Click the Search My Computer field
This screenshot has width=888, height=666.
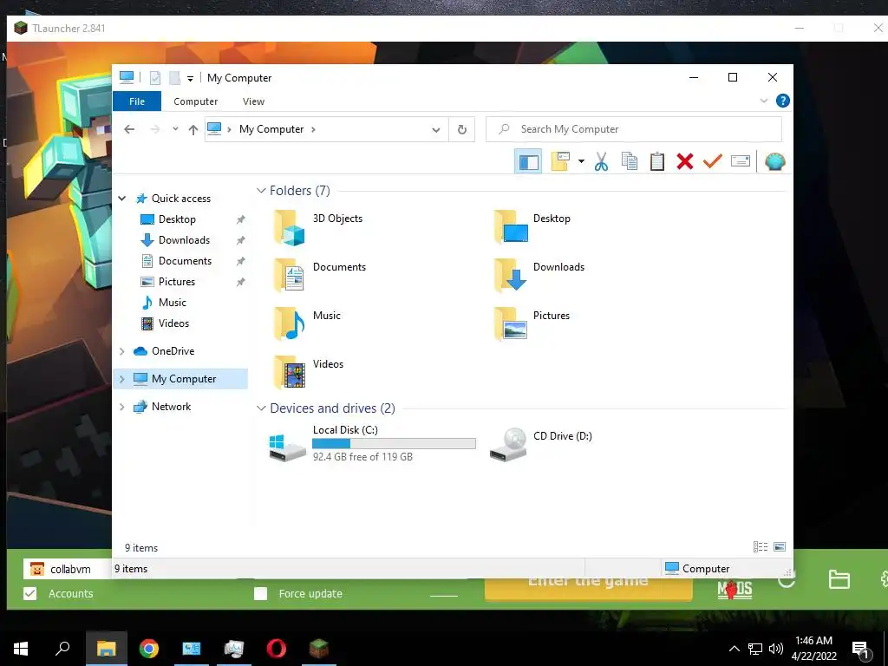coord(634,129)
